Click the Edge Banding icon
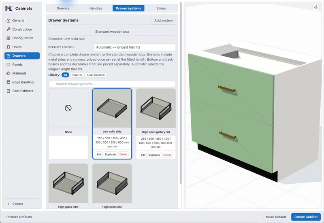Image resolution: width=324 pixels, height=223 pixels. (x=8, y=82)
